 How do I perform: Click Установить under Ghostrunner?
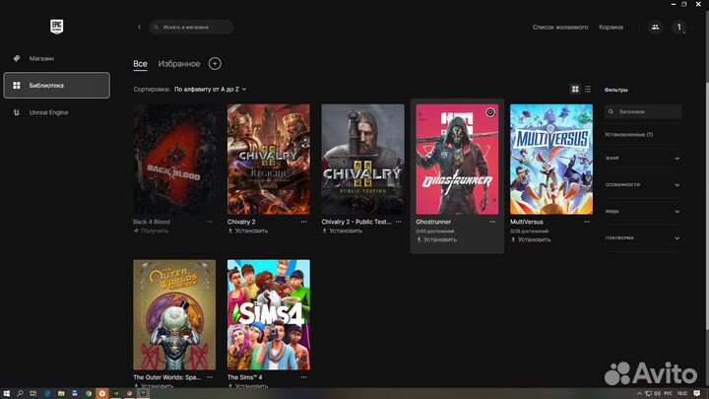(436, 239)
